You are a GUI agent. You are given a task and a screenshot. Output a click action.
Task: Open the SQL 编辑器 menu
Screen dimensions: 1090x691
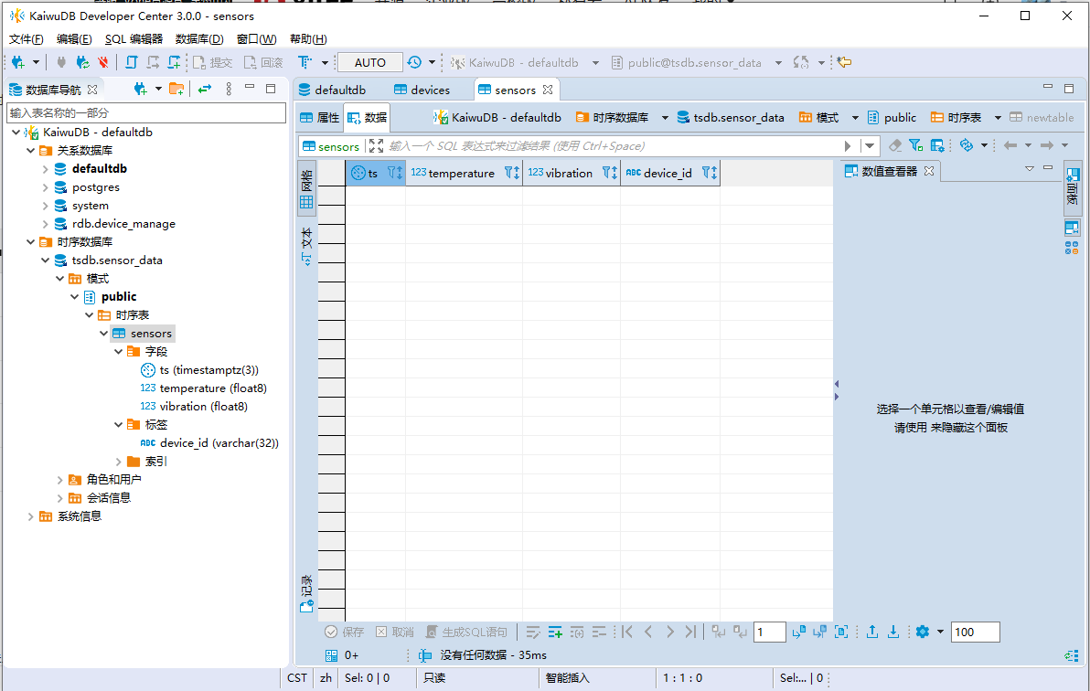click(134, 39)
